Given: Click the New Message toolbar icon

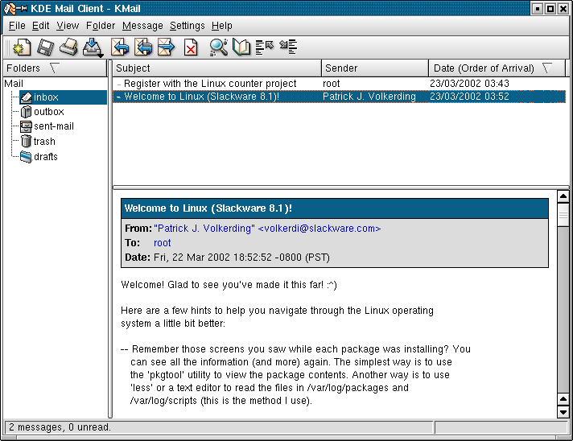Looking at the screenshot, I should pyautogui.click(x=22, y=47).
